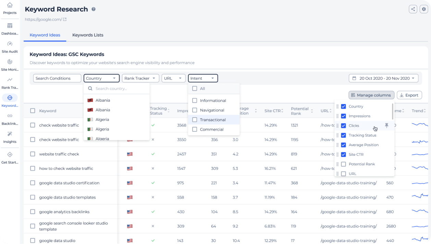The width and height of the screenshot is (431, 244).
Task: Click Search country input field
Action: (116, 89)
